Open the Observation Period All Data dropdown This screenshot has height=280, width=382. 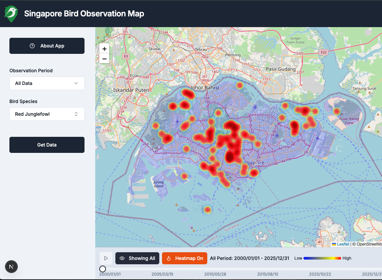[x=47, y=83]
